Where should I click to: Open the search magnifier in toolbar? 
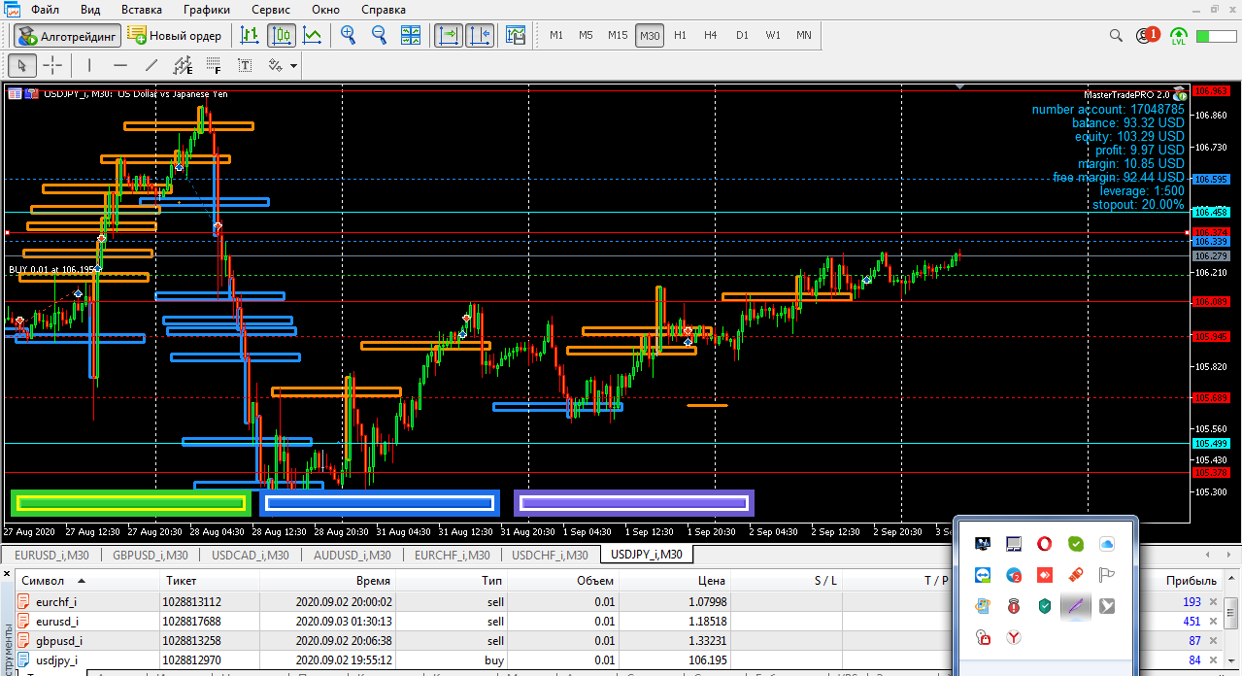[1117, 36]
